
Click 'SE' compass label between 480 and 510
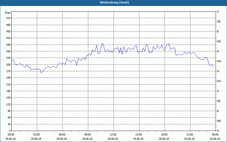219,22
